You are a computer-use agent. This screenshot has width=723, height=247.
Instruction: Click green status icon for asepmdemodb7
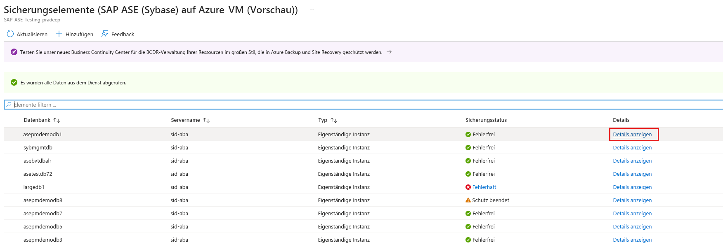pos(468,213)
